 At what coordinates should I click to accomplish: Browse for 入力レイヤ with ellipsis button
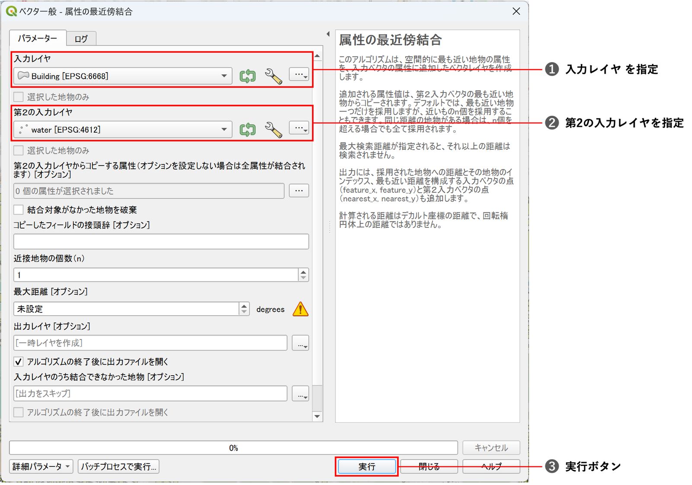click(x=299, y=75)
